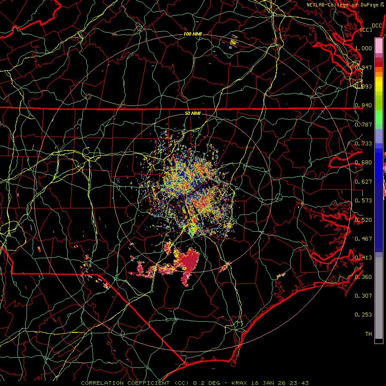Screen dimensions: 386x386
Task: Click the "NEXLAB-College of DuPage" header text
Action: tap(342, 5)
